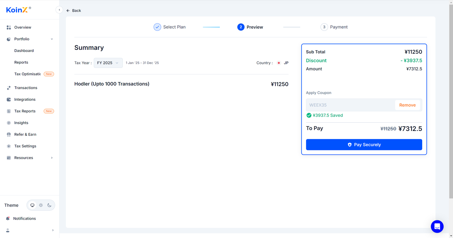Click the Integrations wallet icon
Image resolution: width=453 pixels, height=238 pixels.
coord(9,99)
